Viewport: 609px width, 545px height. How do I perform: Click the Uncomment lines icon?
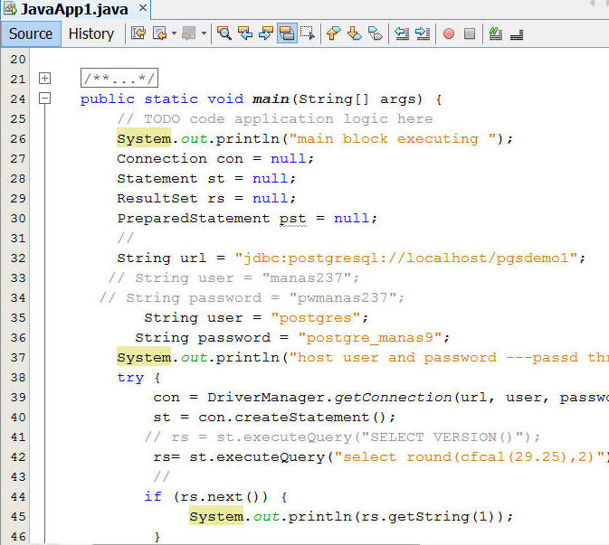517,34
